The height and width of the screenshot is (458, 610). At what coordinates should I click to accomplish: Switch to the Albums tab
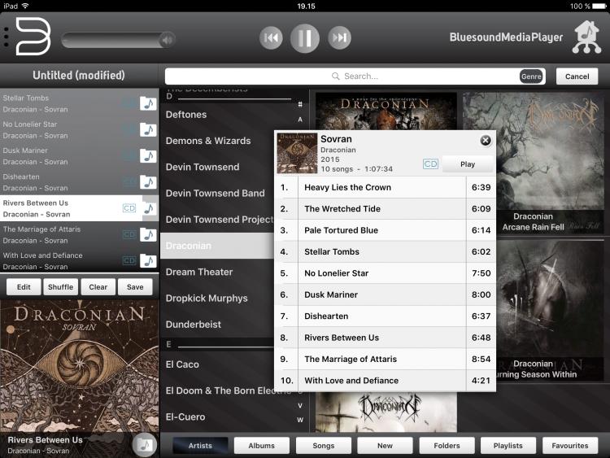click(x=261, y=446)
